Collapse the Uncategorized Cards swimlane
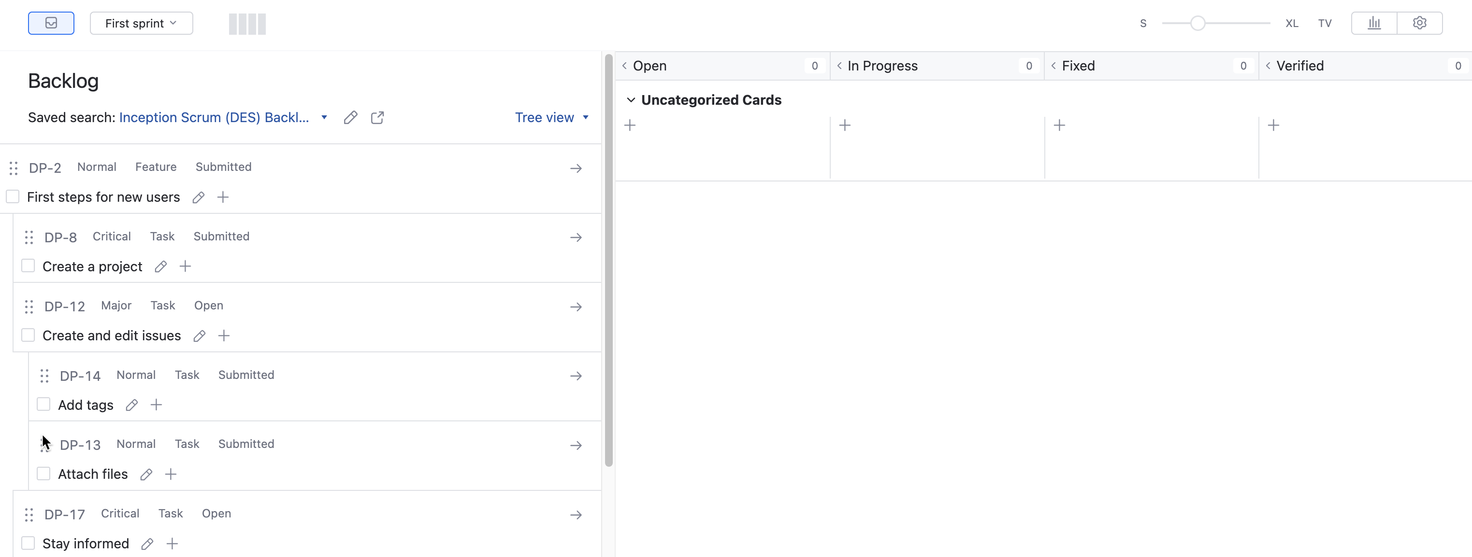The width and height of the screenshot is (1472, 557). click(631, 100)
